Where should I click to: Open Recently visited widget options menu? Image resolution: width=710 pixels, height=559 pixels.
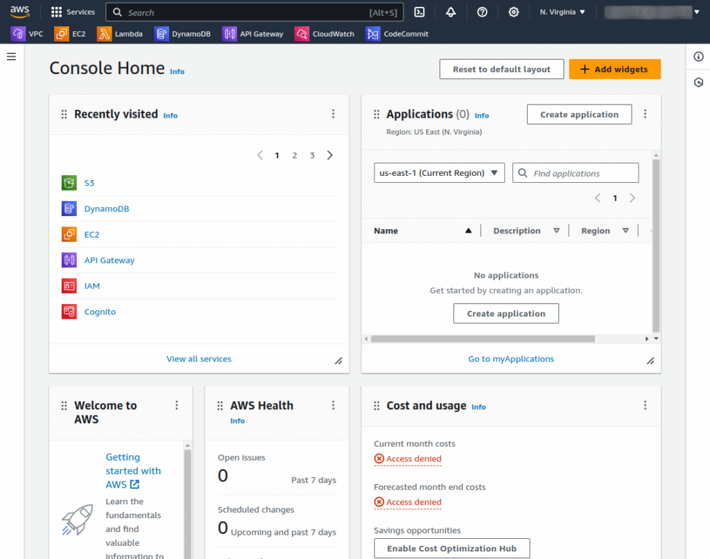tap(334, 114)
